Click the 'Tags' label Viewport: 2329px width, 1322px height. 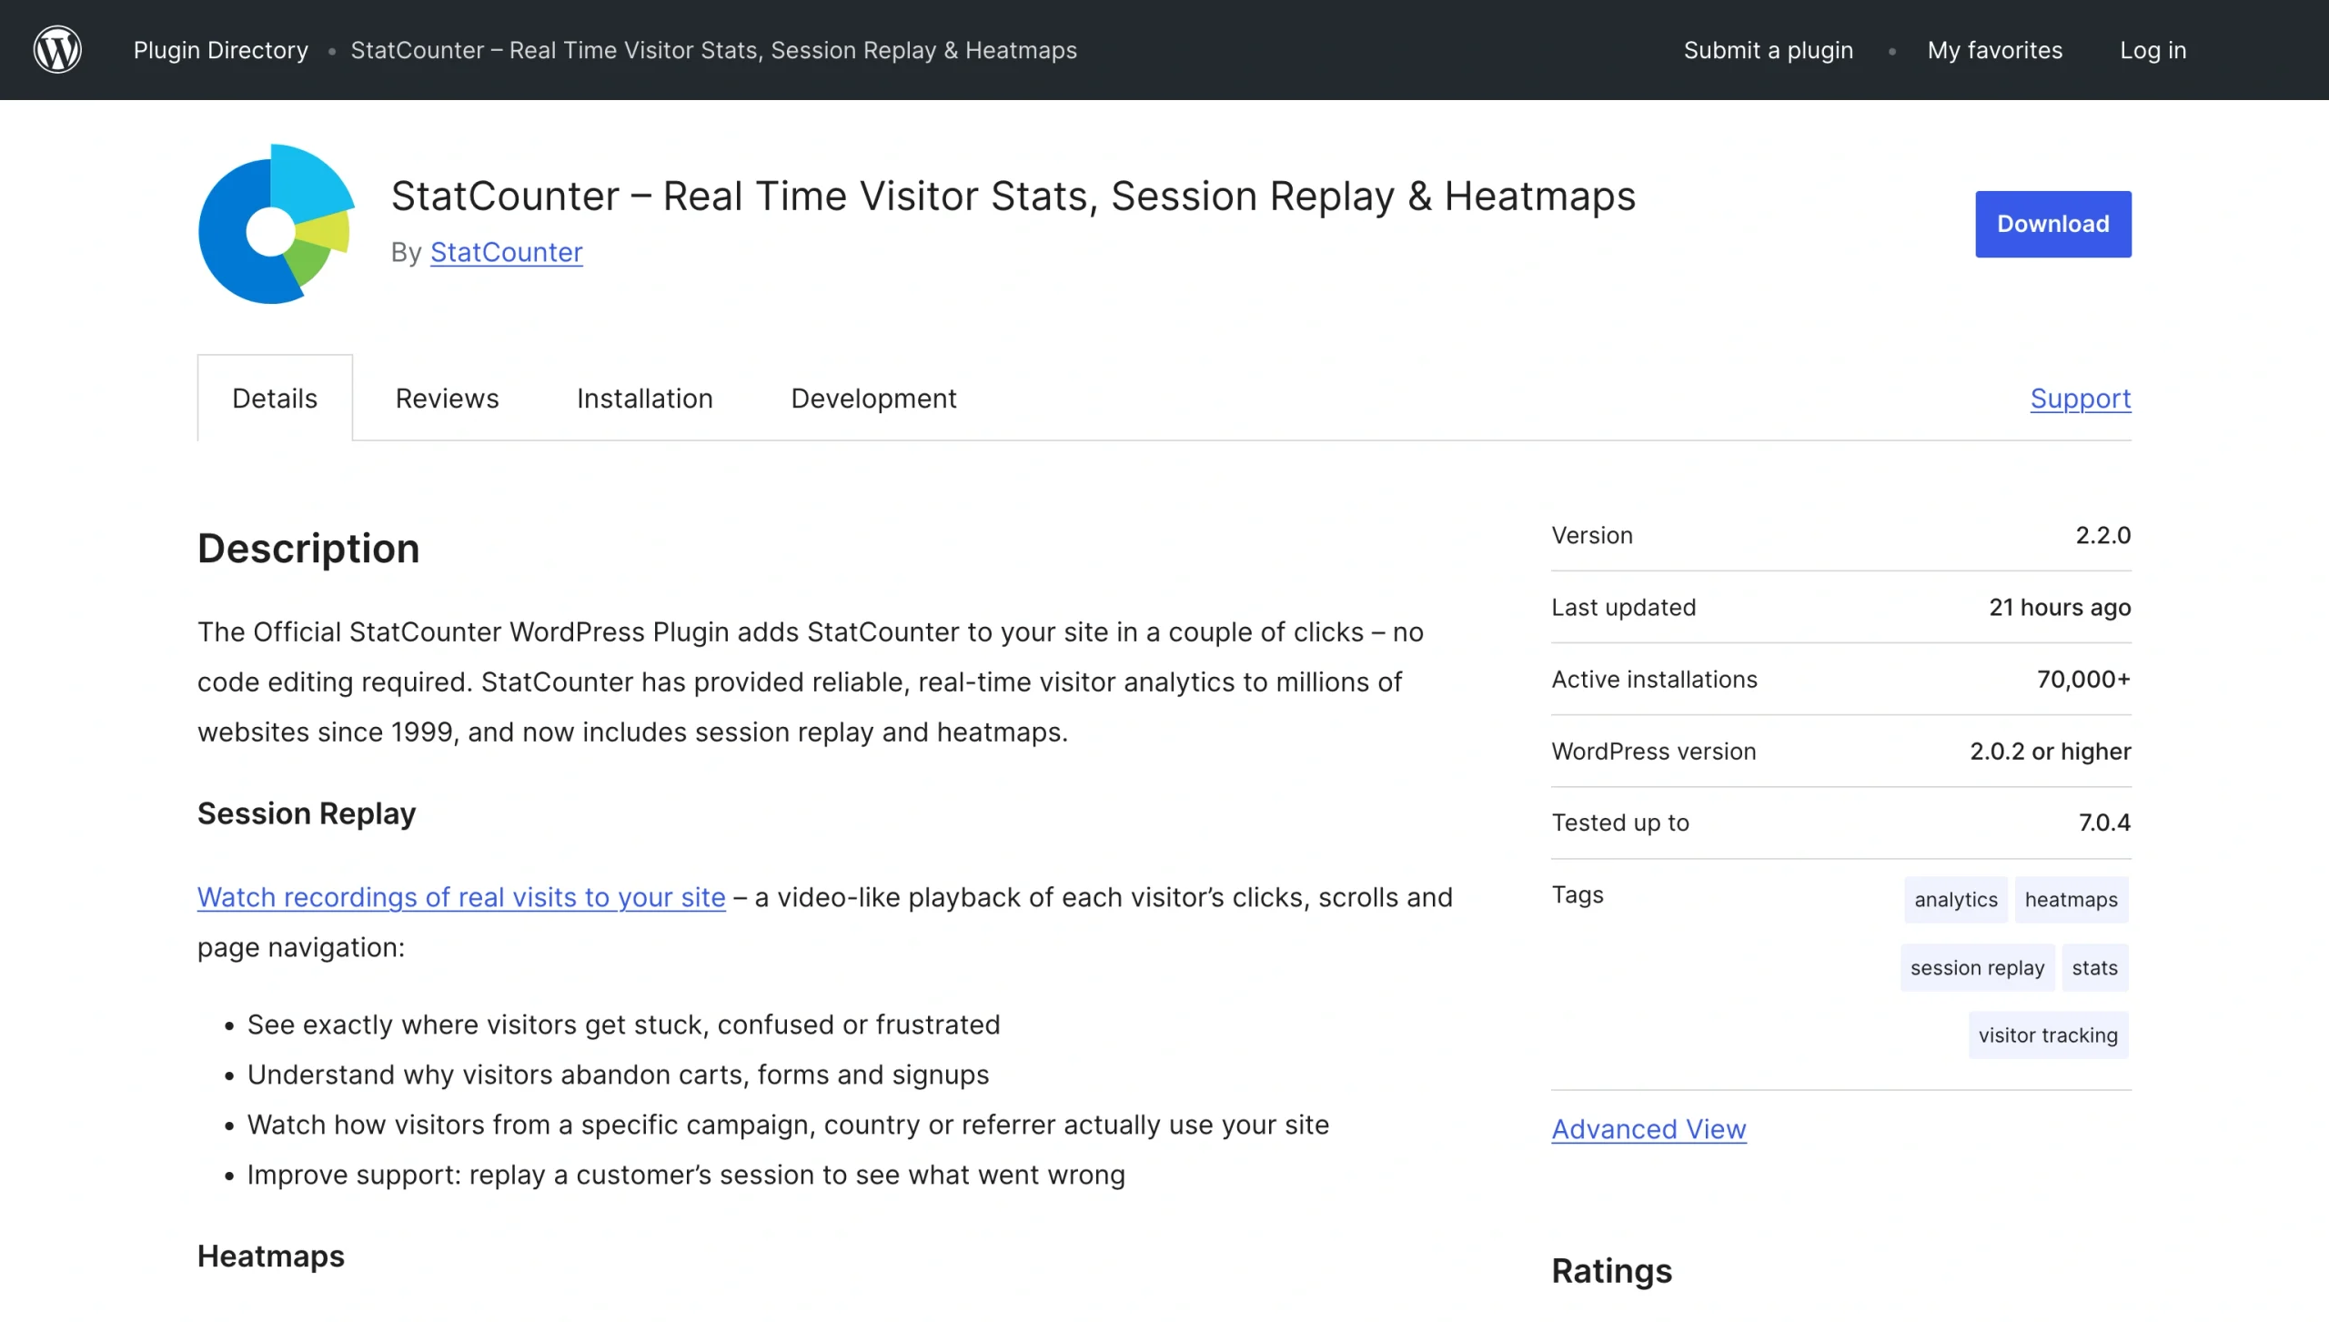(x=1578, y=895)
